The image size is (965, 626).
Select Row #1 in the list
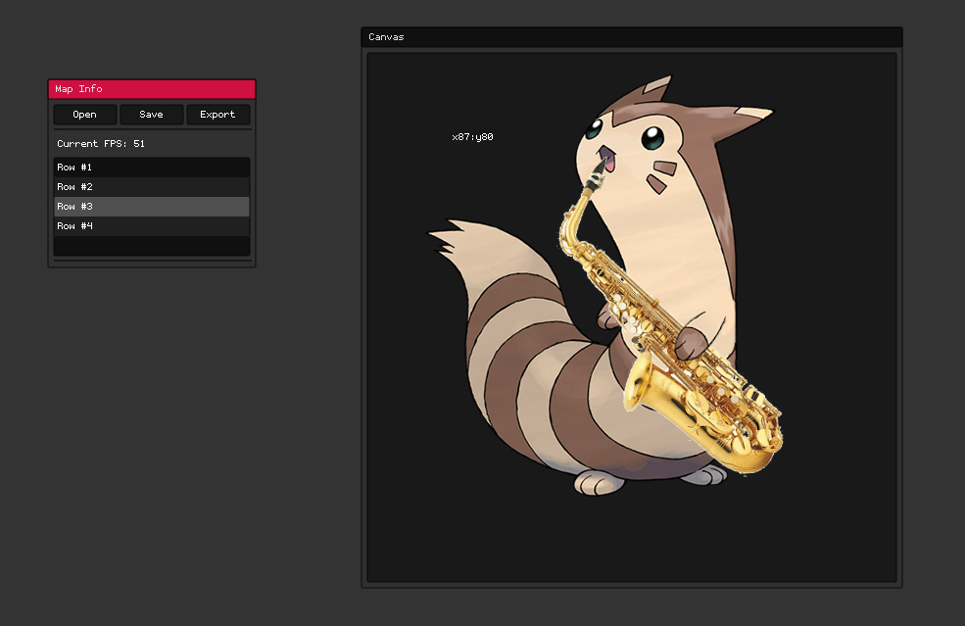tap(151, 168)
